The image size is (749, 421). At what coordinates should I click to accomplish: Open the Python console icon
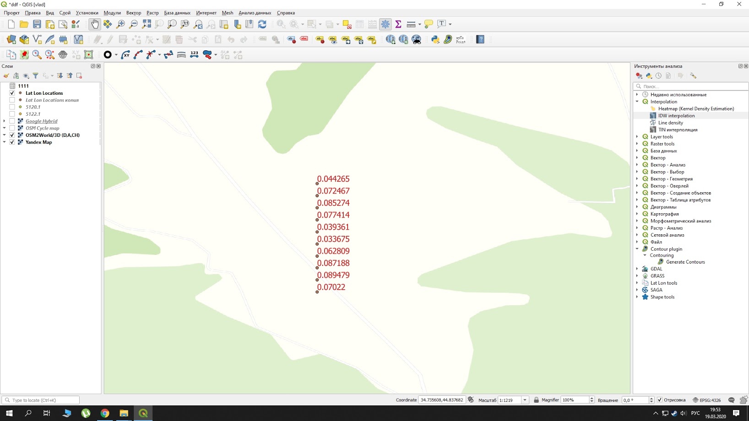435,40
